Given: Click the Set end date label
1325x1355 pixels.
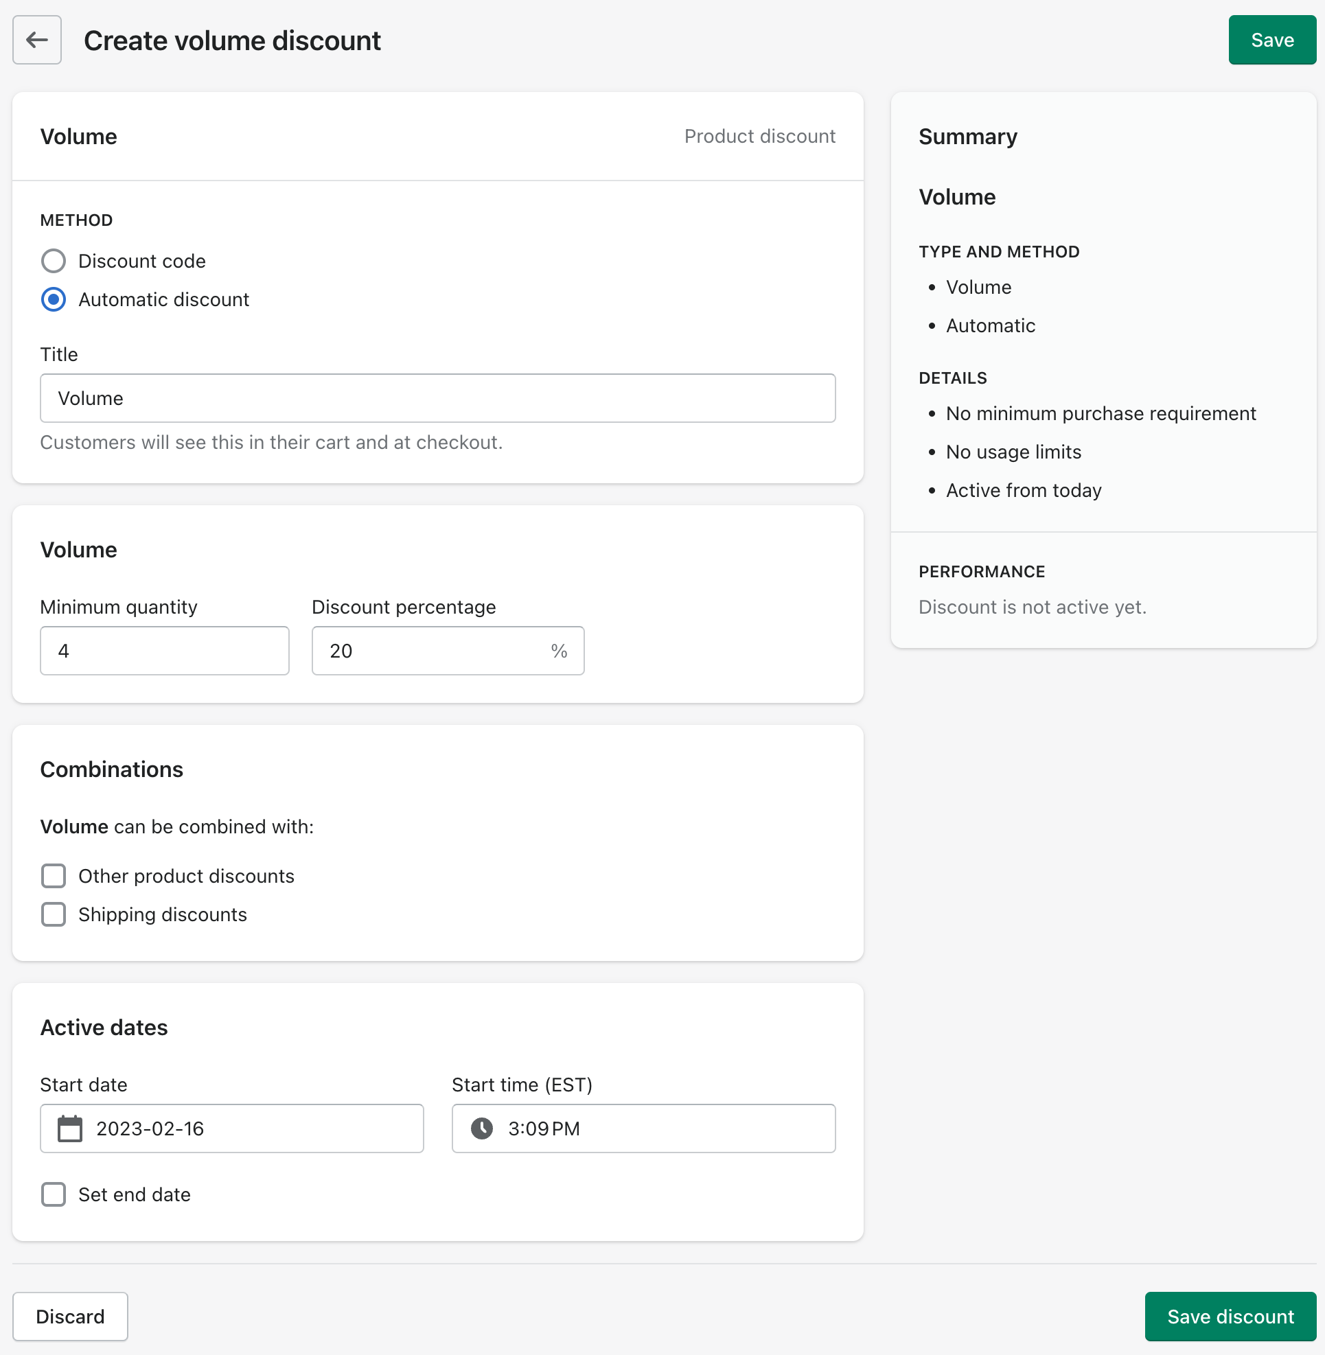Looking at the screenshot, I should pos(135,1194).
